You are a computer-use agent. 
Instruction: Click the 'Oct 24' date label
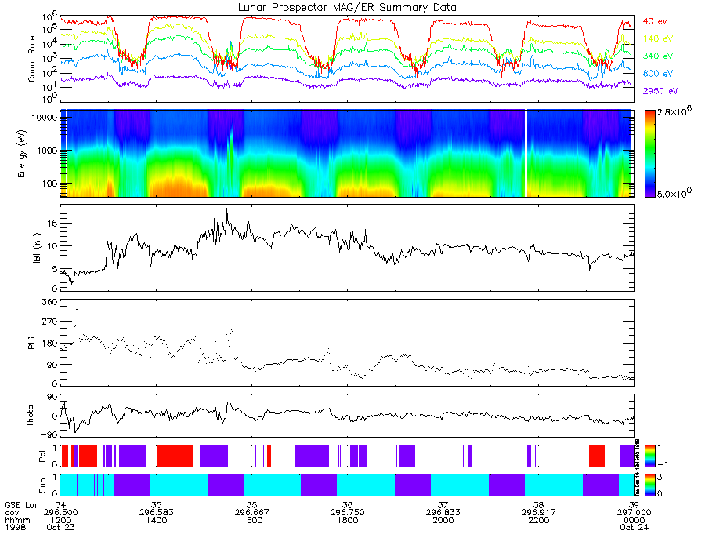634,527
